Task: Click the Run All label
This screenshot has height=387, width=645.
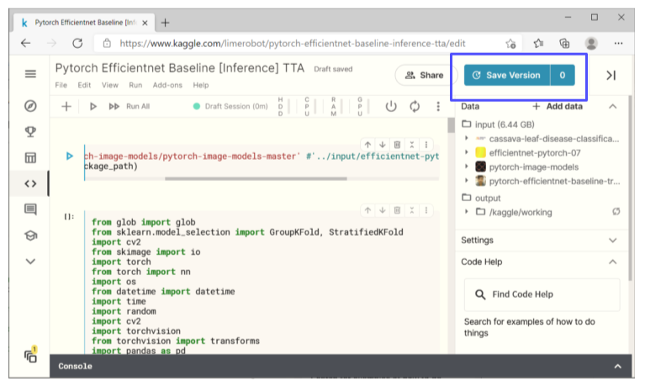Action: point(138,107)
